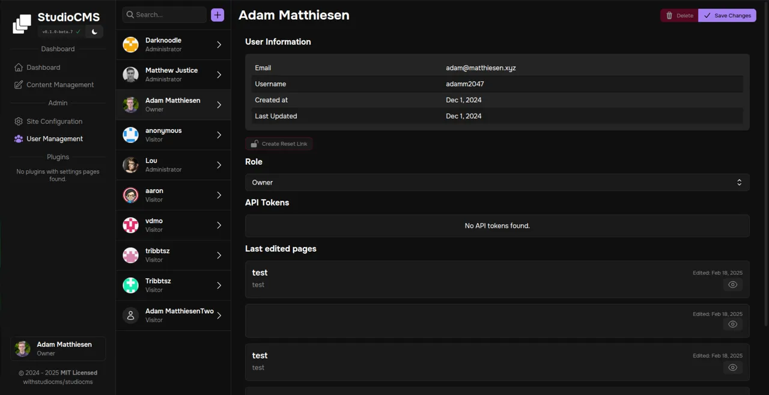The width and height of the screenshot is (769, 395).
Task: Click the Create Reset Link button
Action: point(279,144)
